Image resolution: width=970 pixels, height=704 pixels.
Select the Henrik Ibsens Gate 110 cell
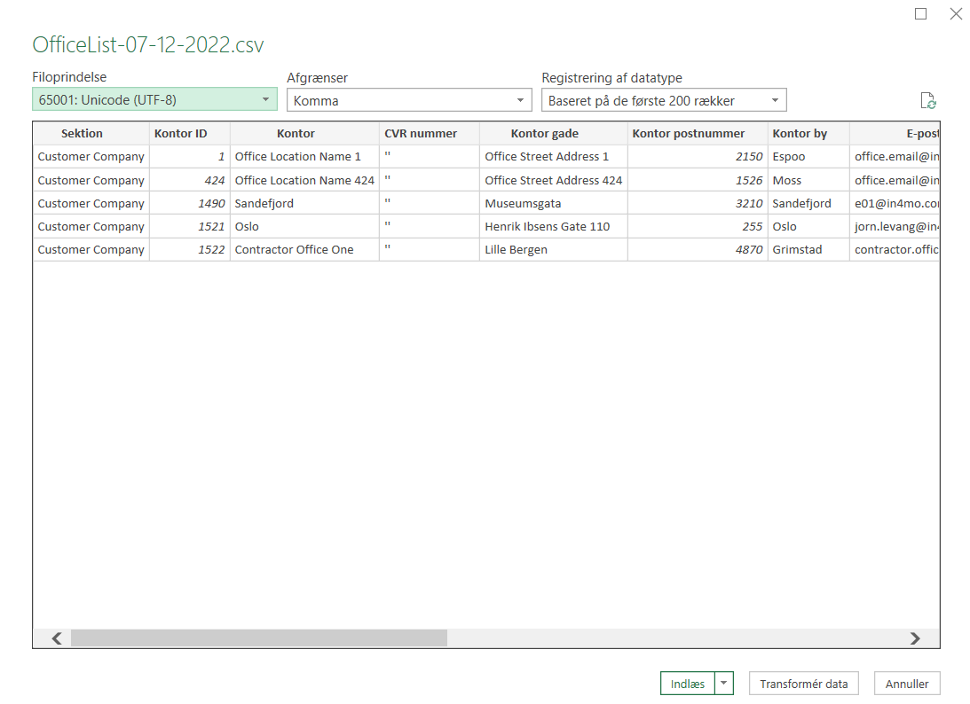pyautogui.click(x=548, y=226)
